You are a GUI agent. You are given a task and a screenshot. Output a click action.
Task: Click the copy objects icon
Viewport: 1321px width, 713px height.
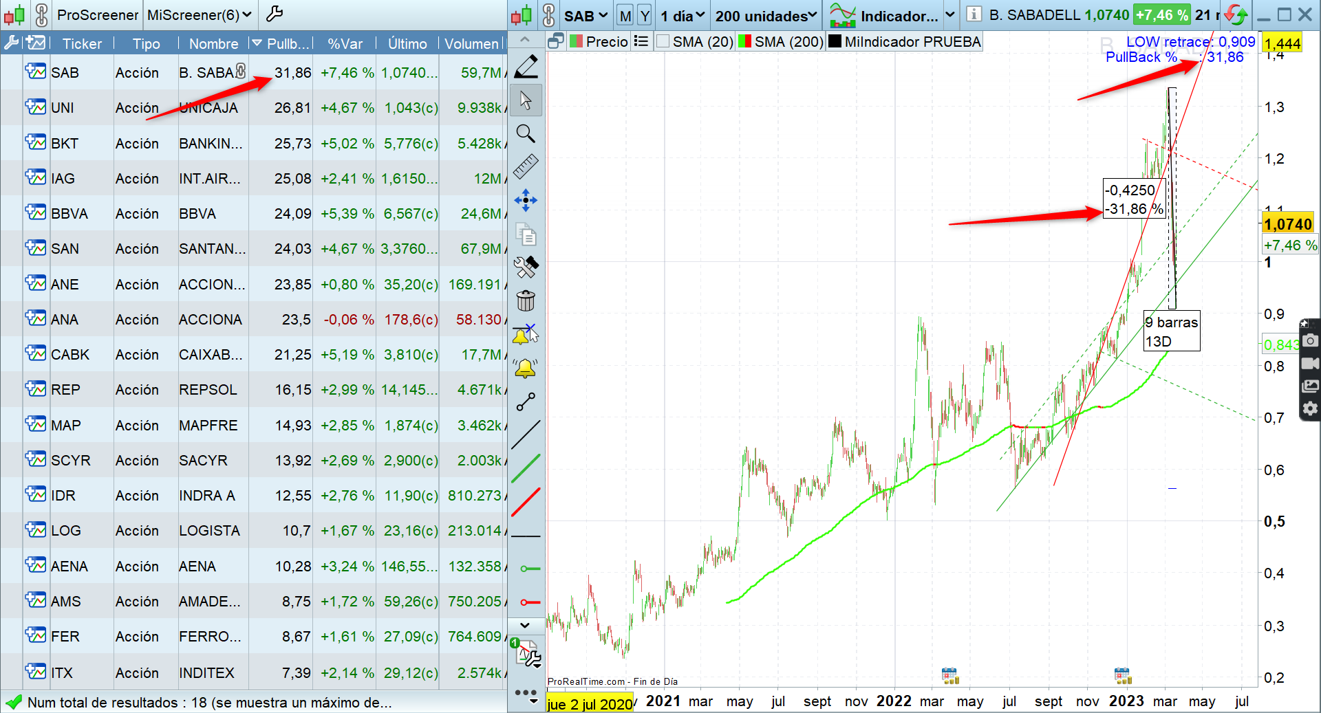526,234
